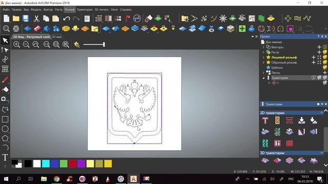Pick the cyan color swatch
Screen dimensions: 328x184
(x=46, y=164)
